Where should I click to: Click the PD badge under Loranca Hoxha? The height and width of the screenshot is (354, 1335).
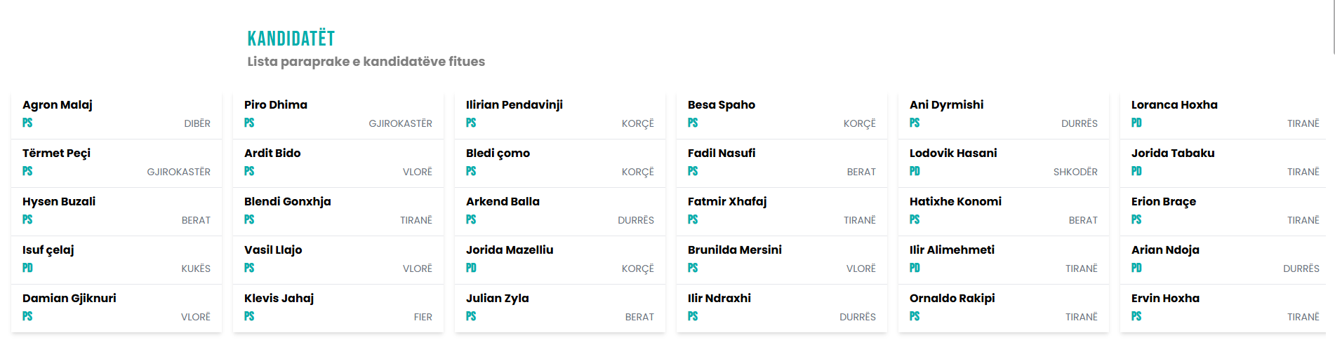tap(1136, 123)
